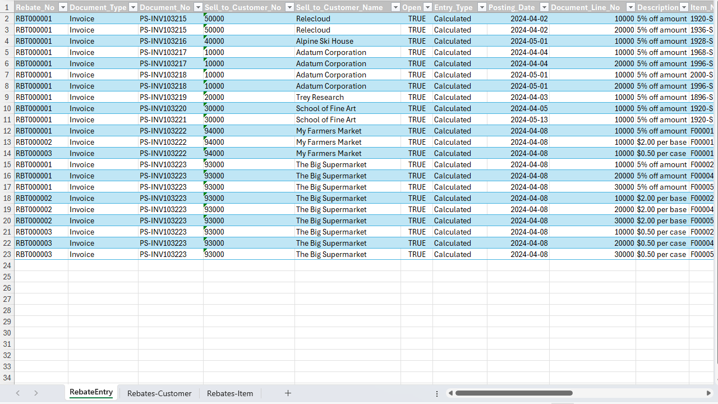Click RBT000002 in row 13
The height and width of the screenshot is (404, 718).
pos(41,142)
